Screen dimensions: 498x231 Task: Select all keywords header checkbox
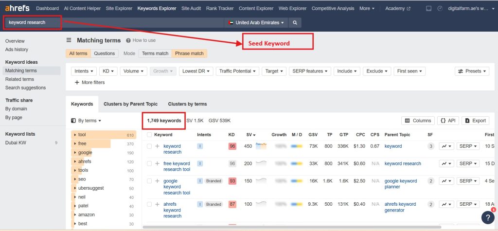(149, 135)
